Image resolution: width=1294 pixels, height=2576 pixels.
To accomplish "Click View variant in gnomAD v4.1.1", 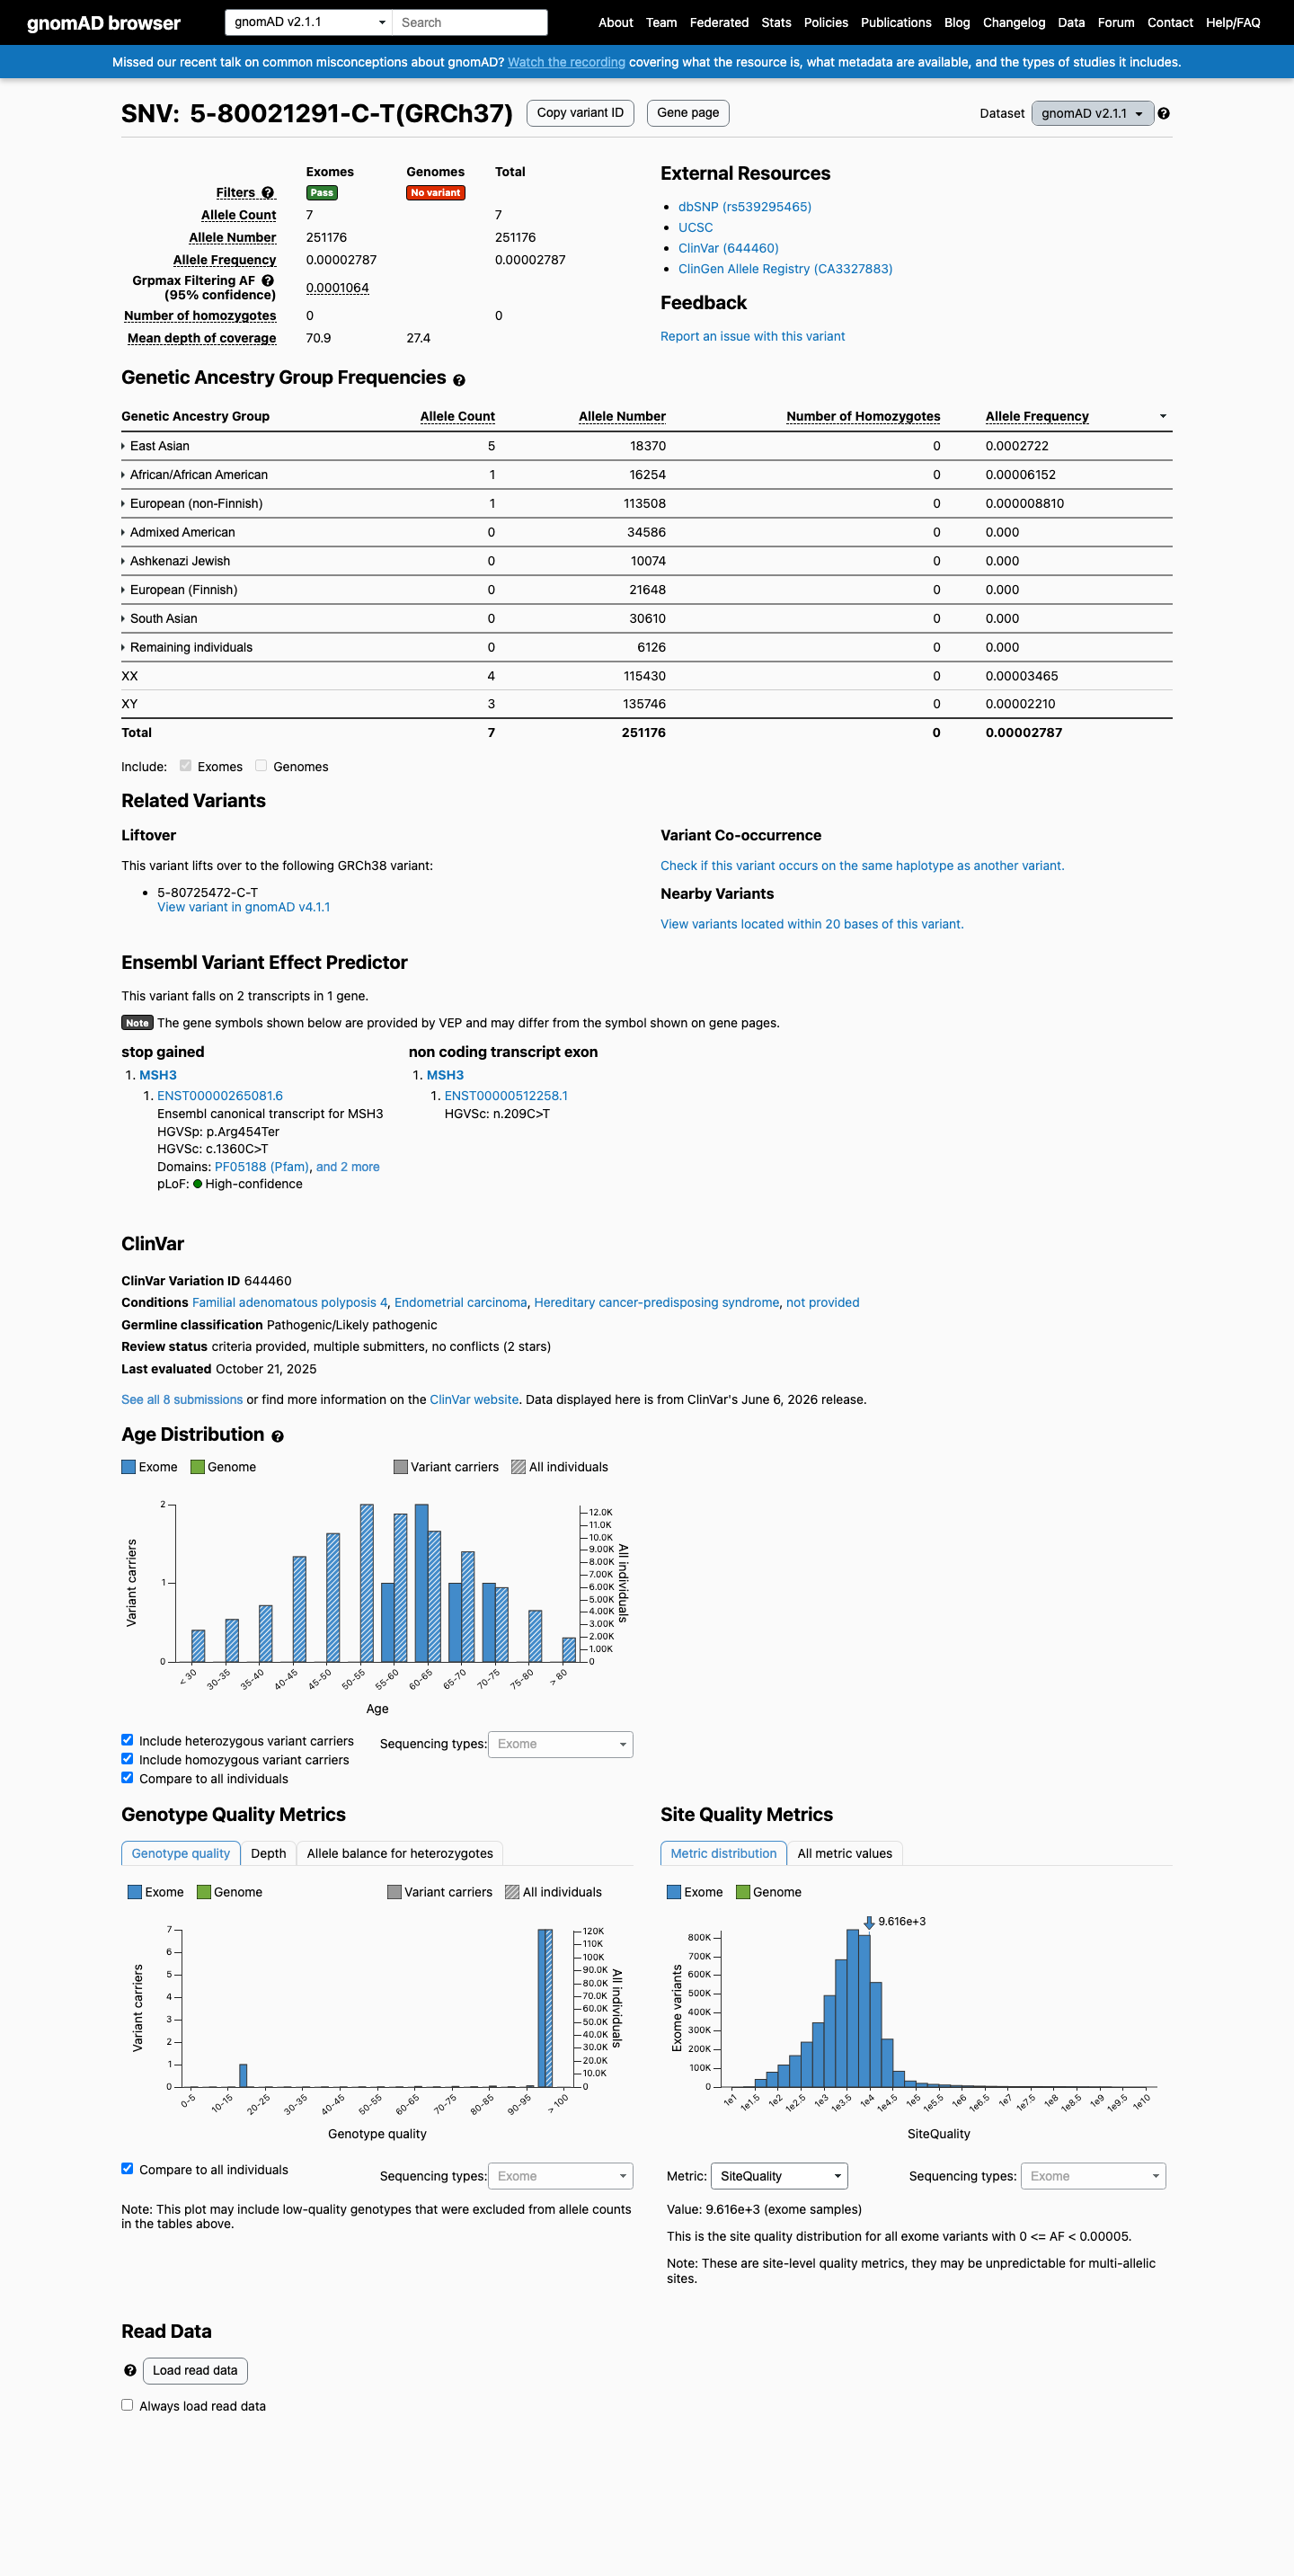I will coord(243,907).
